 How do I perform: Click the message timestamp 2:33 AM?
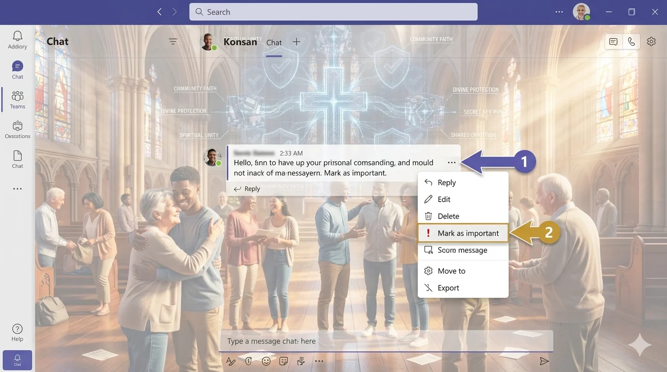[291, 153]
